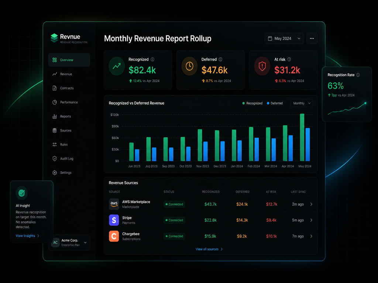Expand the Chargebee row chevron
This screenshot has height=283, width=378.
click(311, 236)
